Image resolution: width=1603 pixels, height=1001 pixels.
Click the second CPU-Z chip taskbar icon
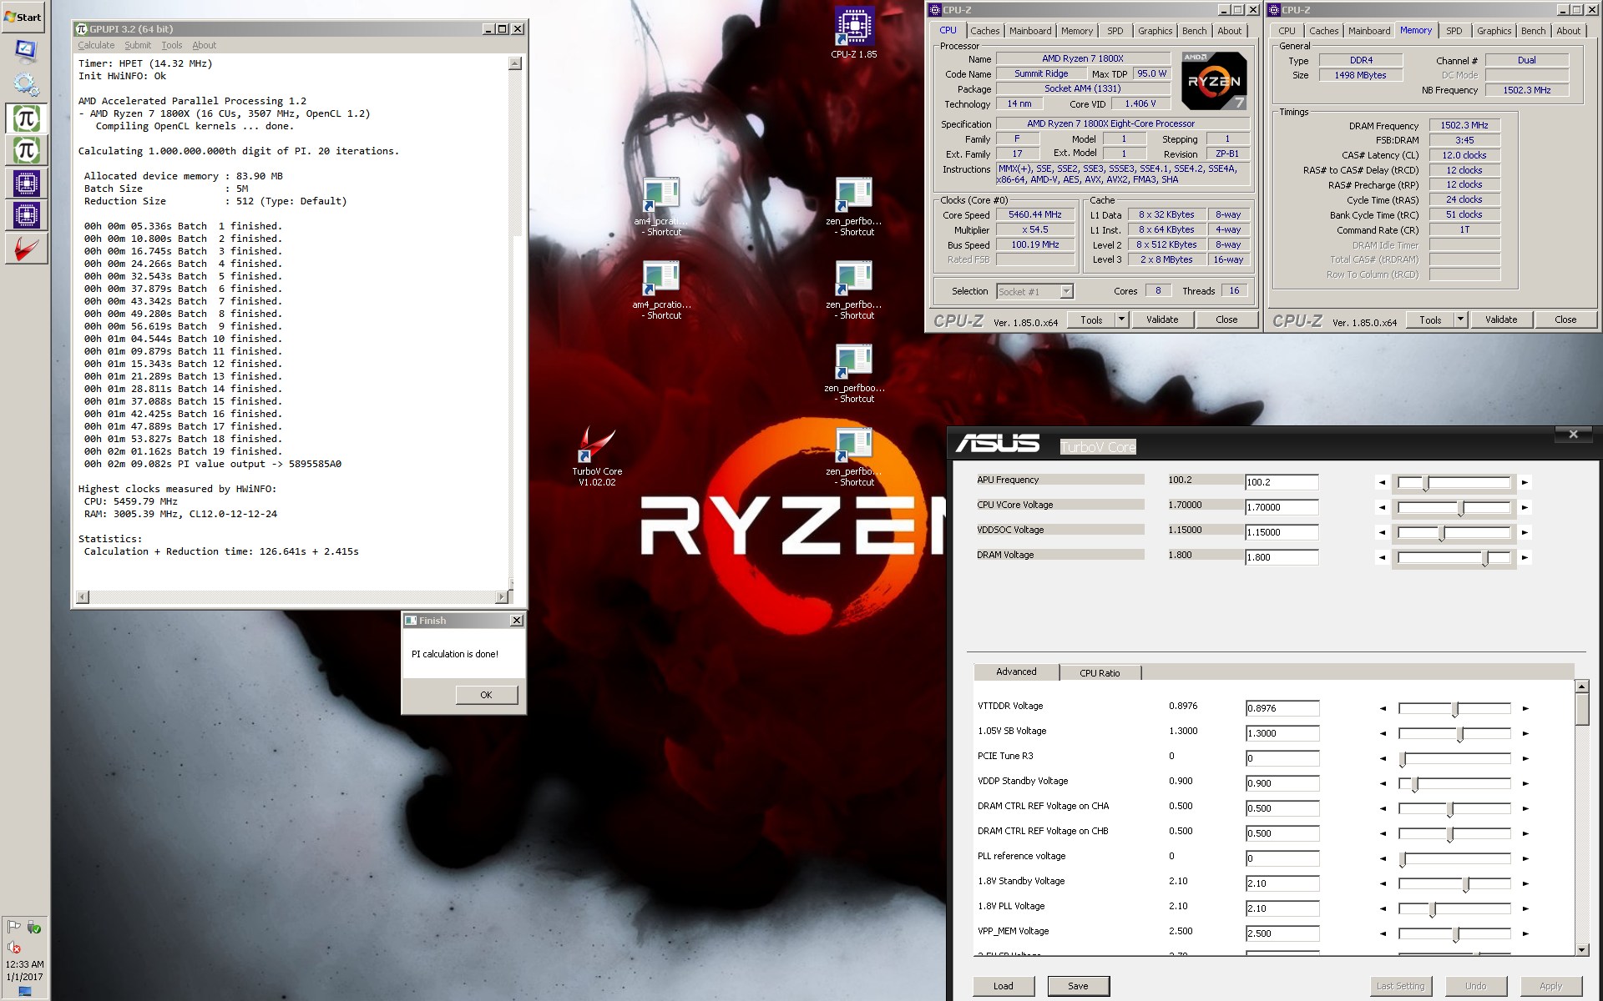26,216
